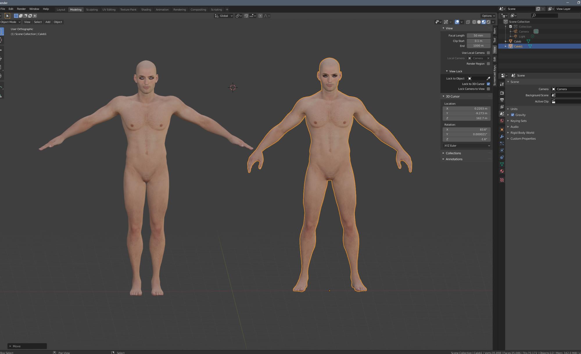Open the Output properties tab icon

pyautogui.click(x=502, y=100)
